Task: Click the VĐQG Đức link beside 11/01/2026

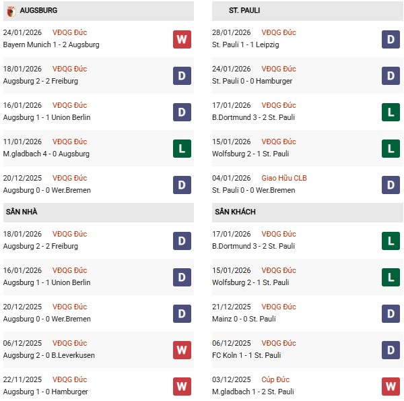Action: pos(69,142)
